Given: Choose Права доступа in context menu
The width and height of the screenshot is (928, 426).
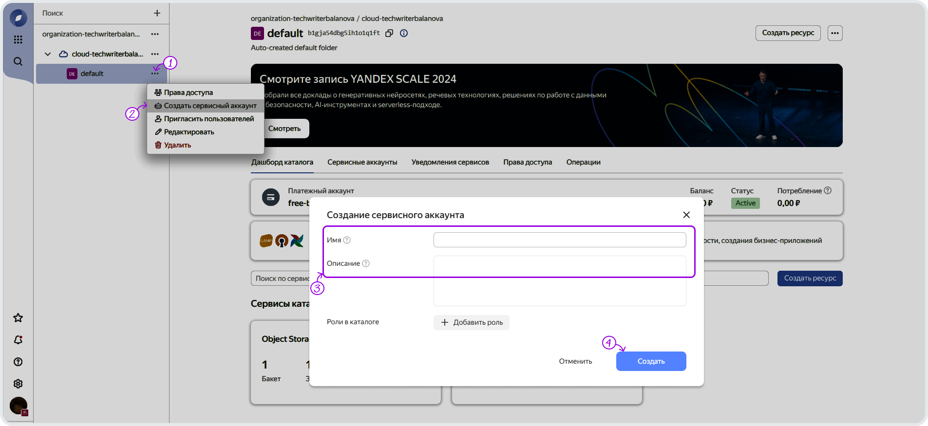Looking at the screenshot, I should tap(188, 93).
